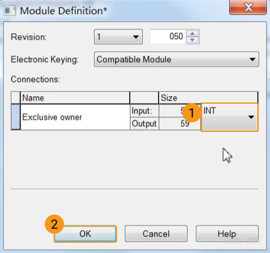Click the orange step 2 marker
270x253 pixels.
pyautogui.click(x=54, y=224)
